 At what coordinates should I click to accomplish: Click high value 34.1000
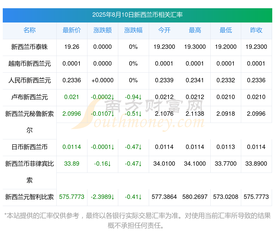tap(195, 164)
